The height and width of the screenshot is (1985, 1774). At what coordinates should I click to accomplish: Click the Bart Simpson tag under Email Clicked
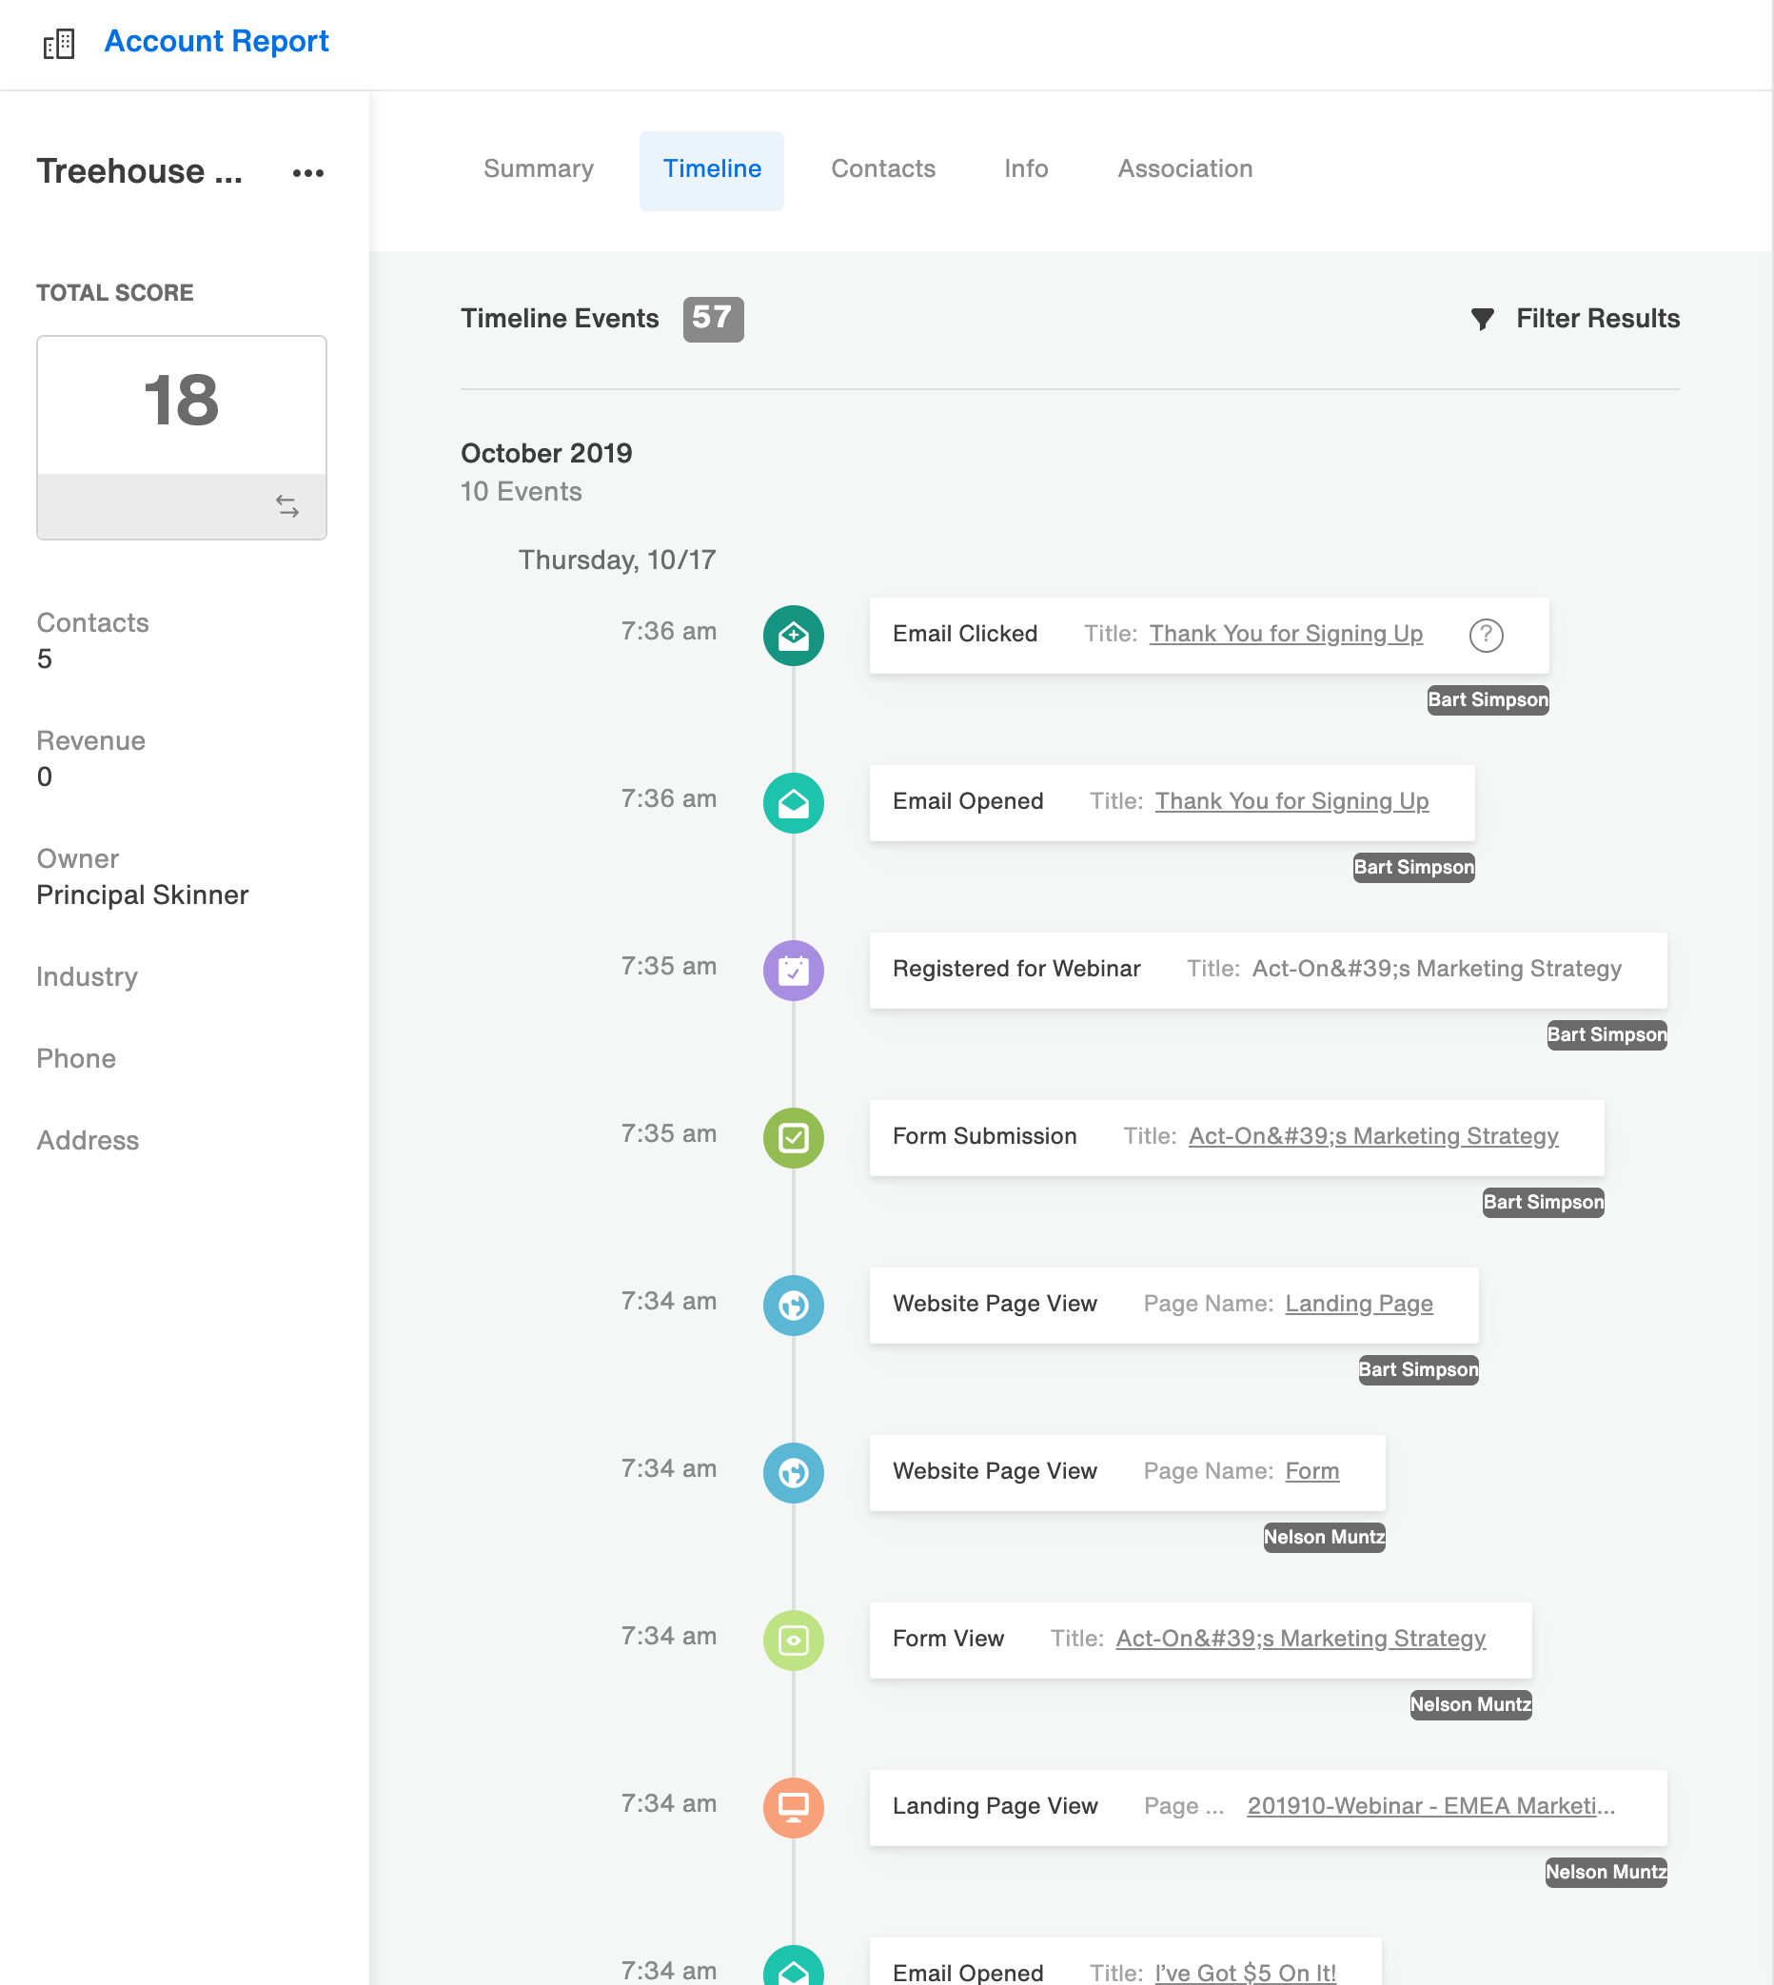pyautogui.click(x=1488, y=699)
